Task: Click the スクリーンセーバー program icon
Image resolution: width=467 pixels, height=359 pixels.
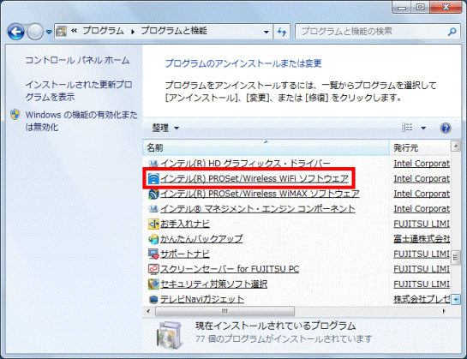Action: pyautogui.click(x=153, y=269)
